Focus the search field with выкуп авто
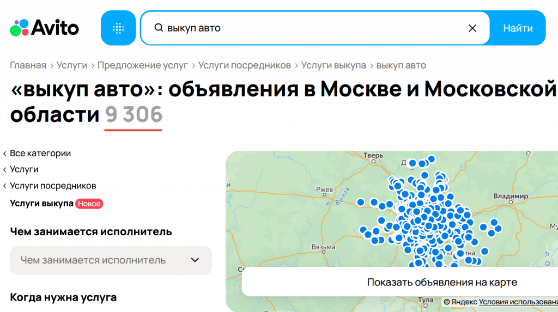The width and height of the screenshot is (558, 312). tap(315, 28)
